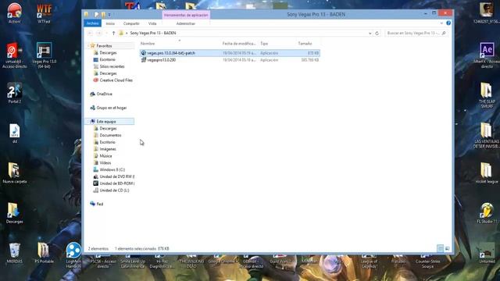Open the PS Portable desktop folder

(x=44, y=253)
